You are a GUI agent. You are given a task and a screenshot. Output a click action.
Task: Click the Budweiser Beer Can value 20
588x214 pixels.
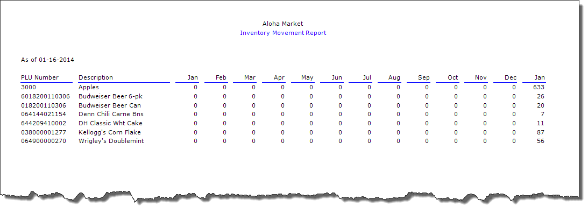click(x=540, y=105)
